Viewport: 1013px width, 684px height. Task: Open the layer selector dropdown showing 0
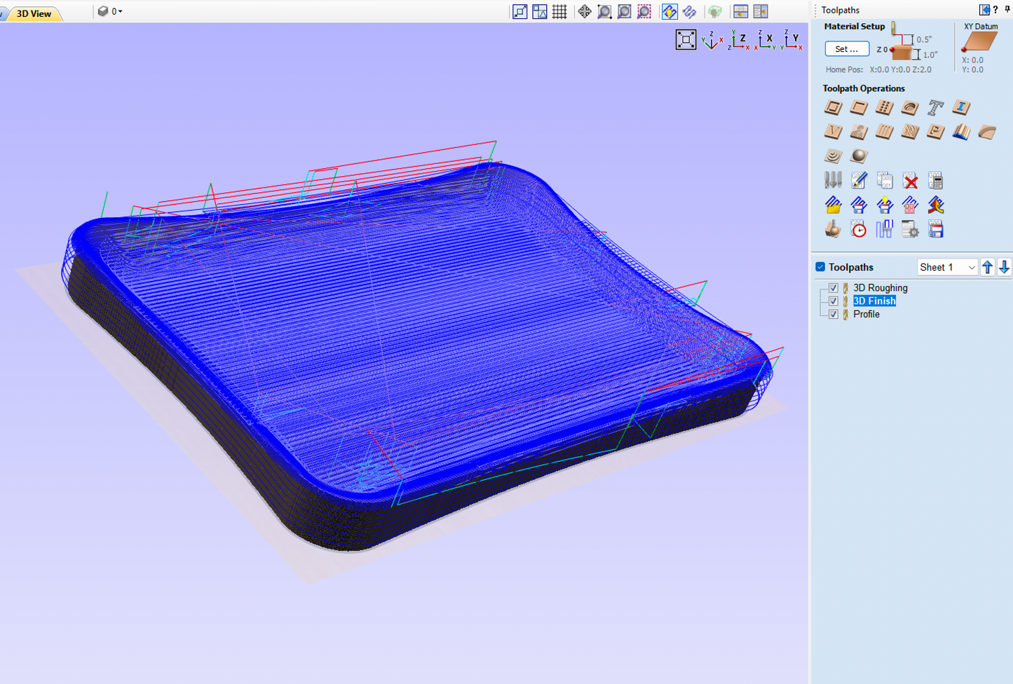(x=110, y=11)
